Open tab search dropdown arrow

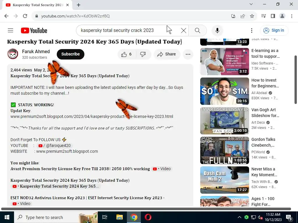pos(251,4)
